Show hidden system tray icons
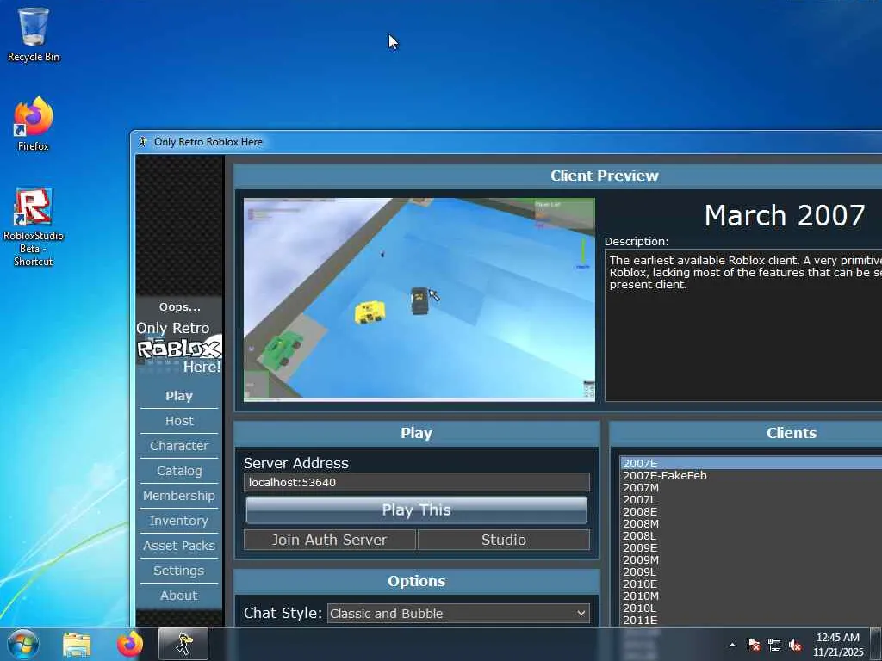Viewport: 882px width, 661px height. pos(732,645)
